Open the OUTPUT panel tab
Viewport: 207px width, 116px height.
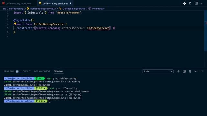point(27,71)
